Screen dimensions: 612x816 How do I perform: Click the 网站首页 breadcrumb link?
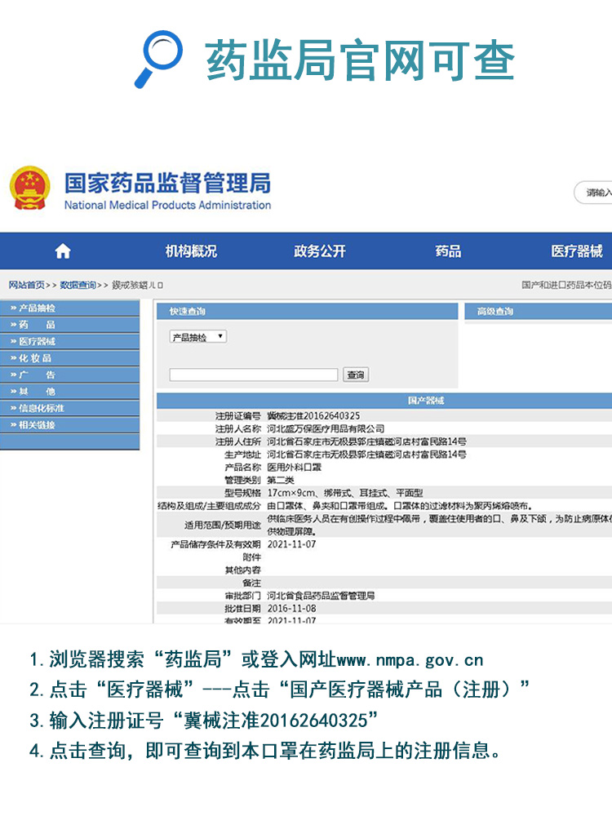26,285
